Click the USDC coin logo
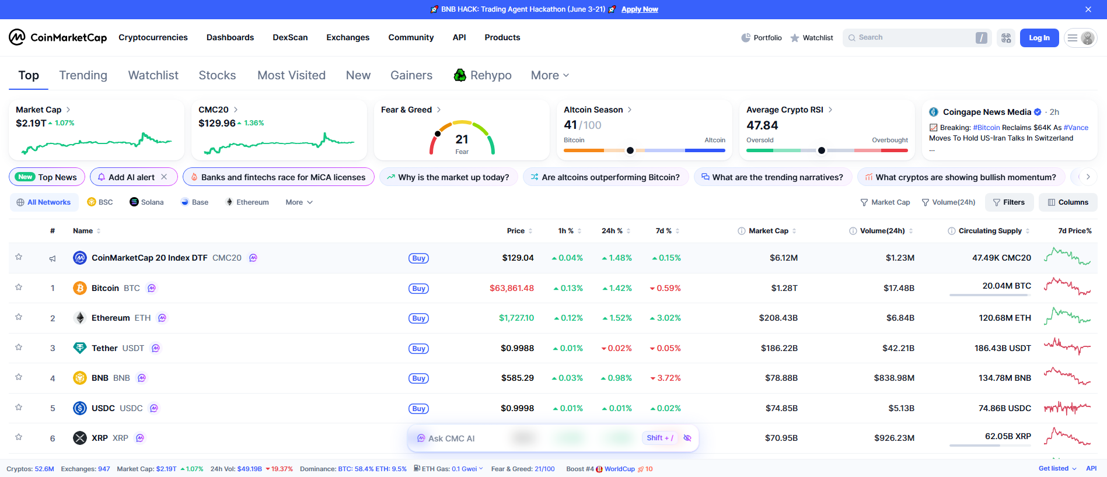 coord(80,408)
